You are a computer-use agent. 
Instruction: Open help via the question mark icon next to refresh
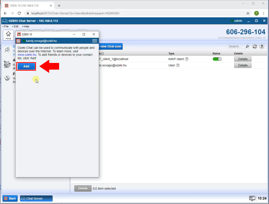pos(262,47)
